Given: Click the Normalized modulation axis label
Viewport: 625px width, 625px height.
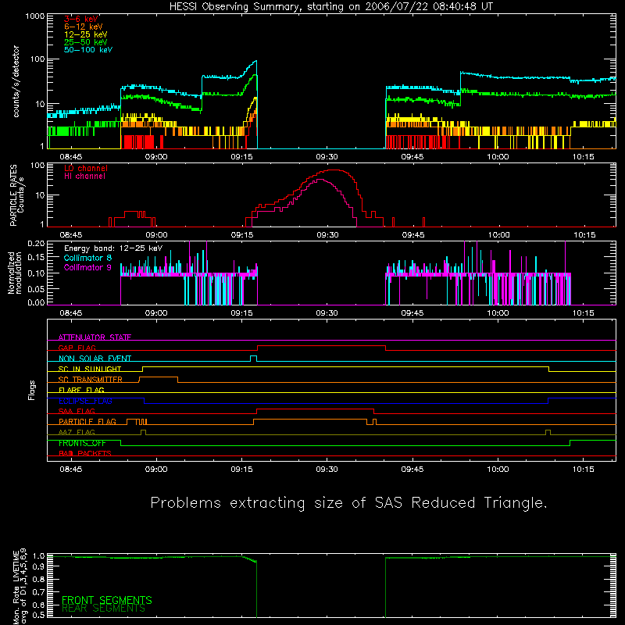Looking at the screenshot, I should [x=15, y=273].
